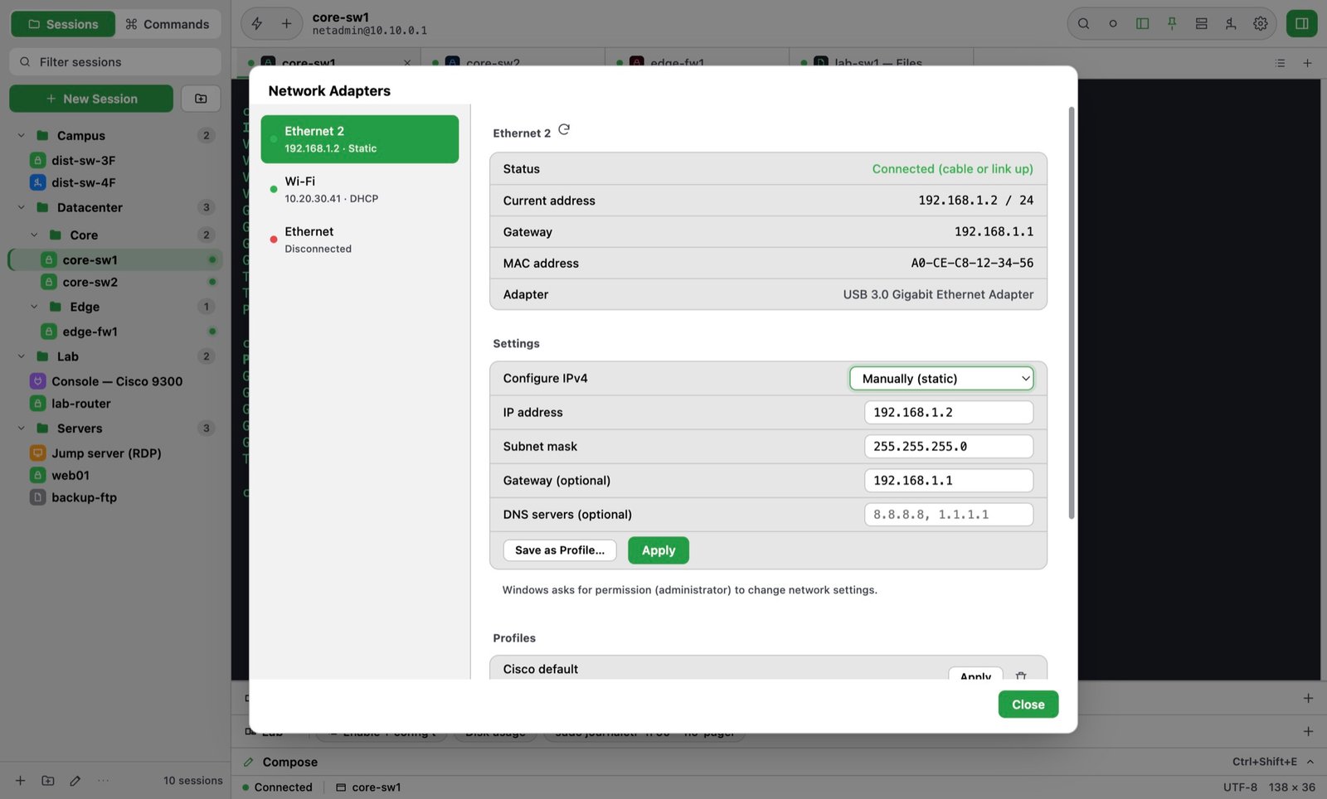
Task: Click the quick connect lightning icon
Action: pos(257,24)
